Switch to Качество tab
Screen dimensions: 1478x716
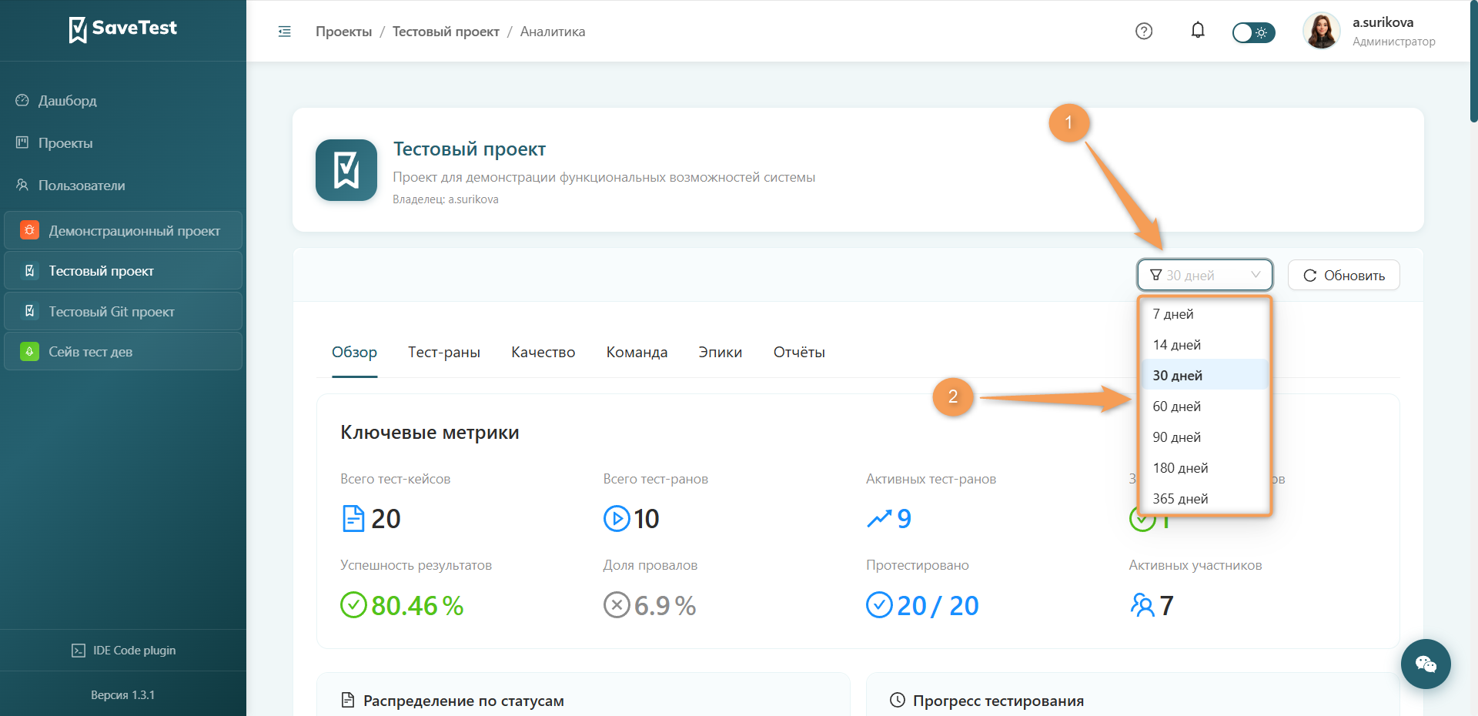pyautogui.click(x=543, y=352)
